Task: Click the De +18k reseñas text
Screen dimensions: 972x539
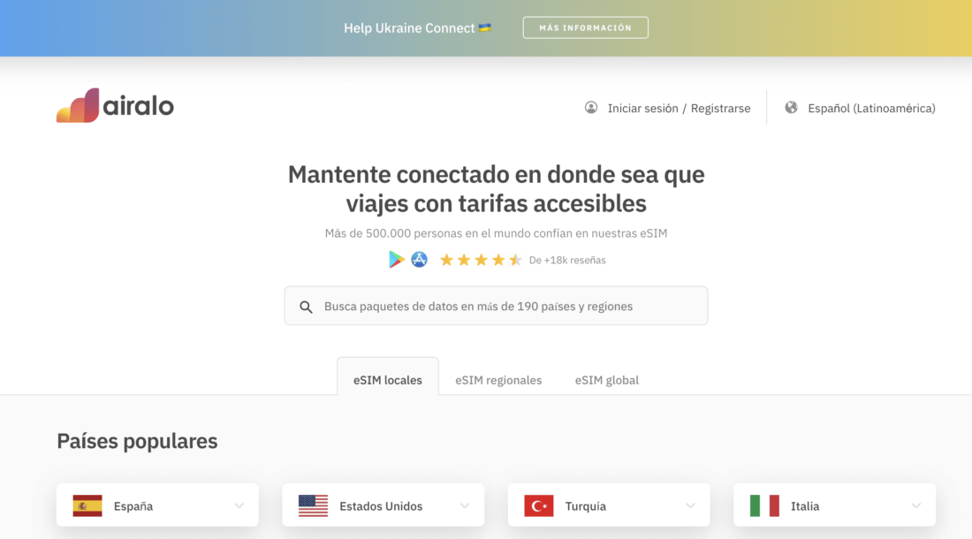Action: point(567,260)
